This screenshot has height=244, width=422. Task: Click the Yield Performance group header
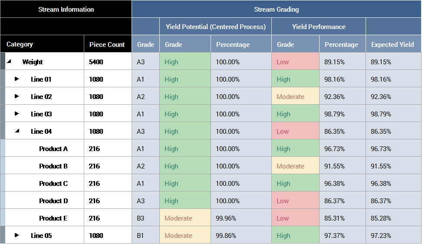coord(319,27)
